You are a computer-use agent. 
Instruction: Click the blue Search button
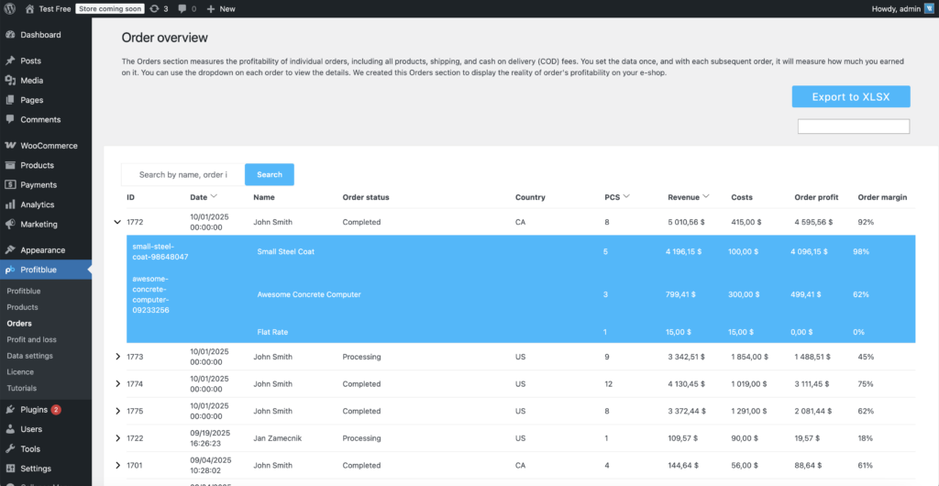269,174
